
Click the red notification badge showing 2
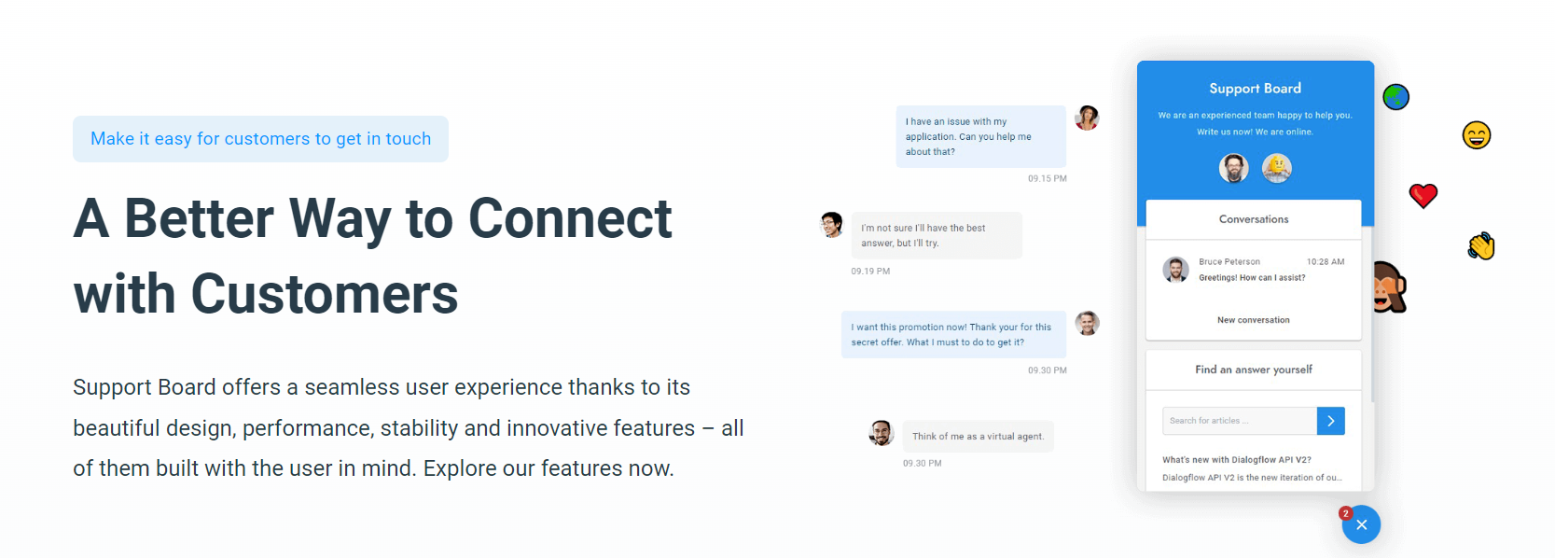click(x=1345, y=513)
